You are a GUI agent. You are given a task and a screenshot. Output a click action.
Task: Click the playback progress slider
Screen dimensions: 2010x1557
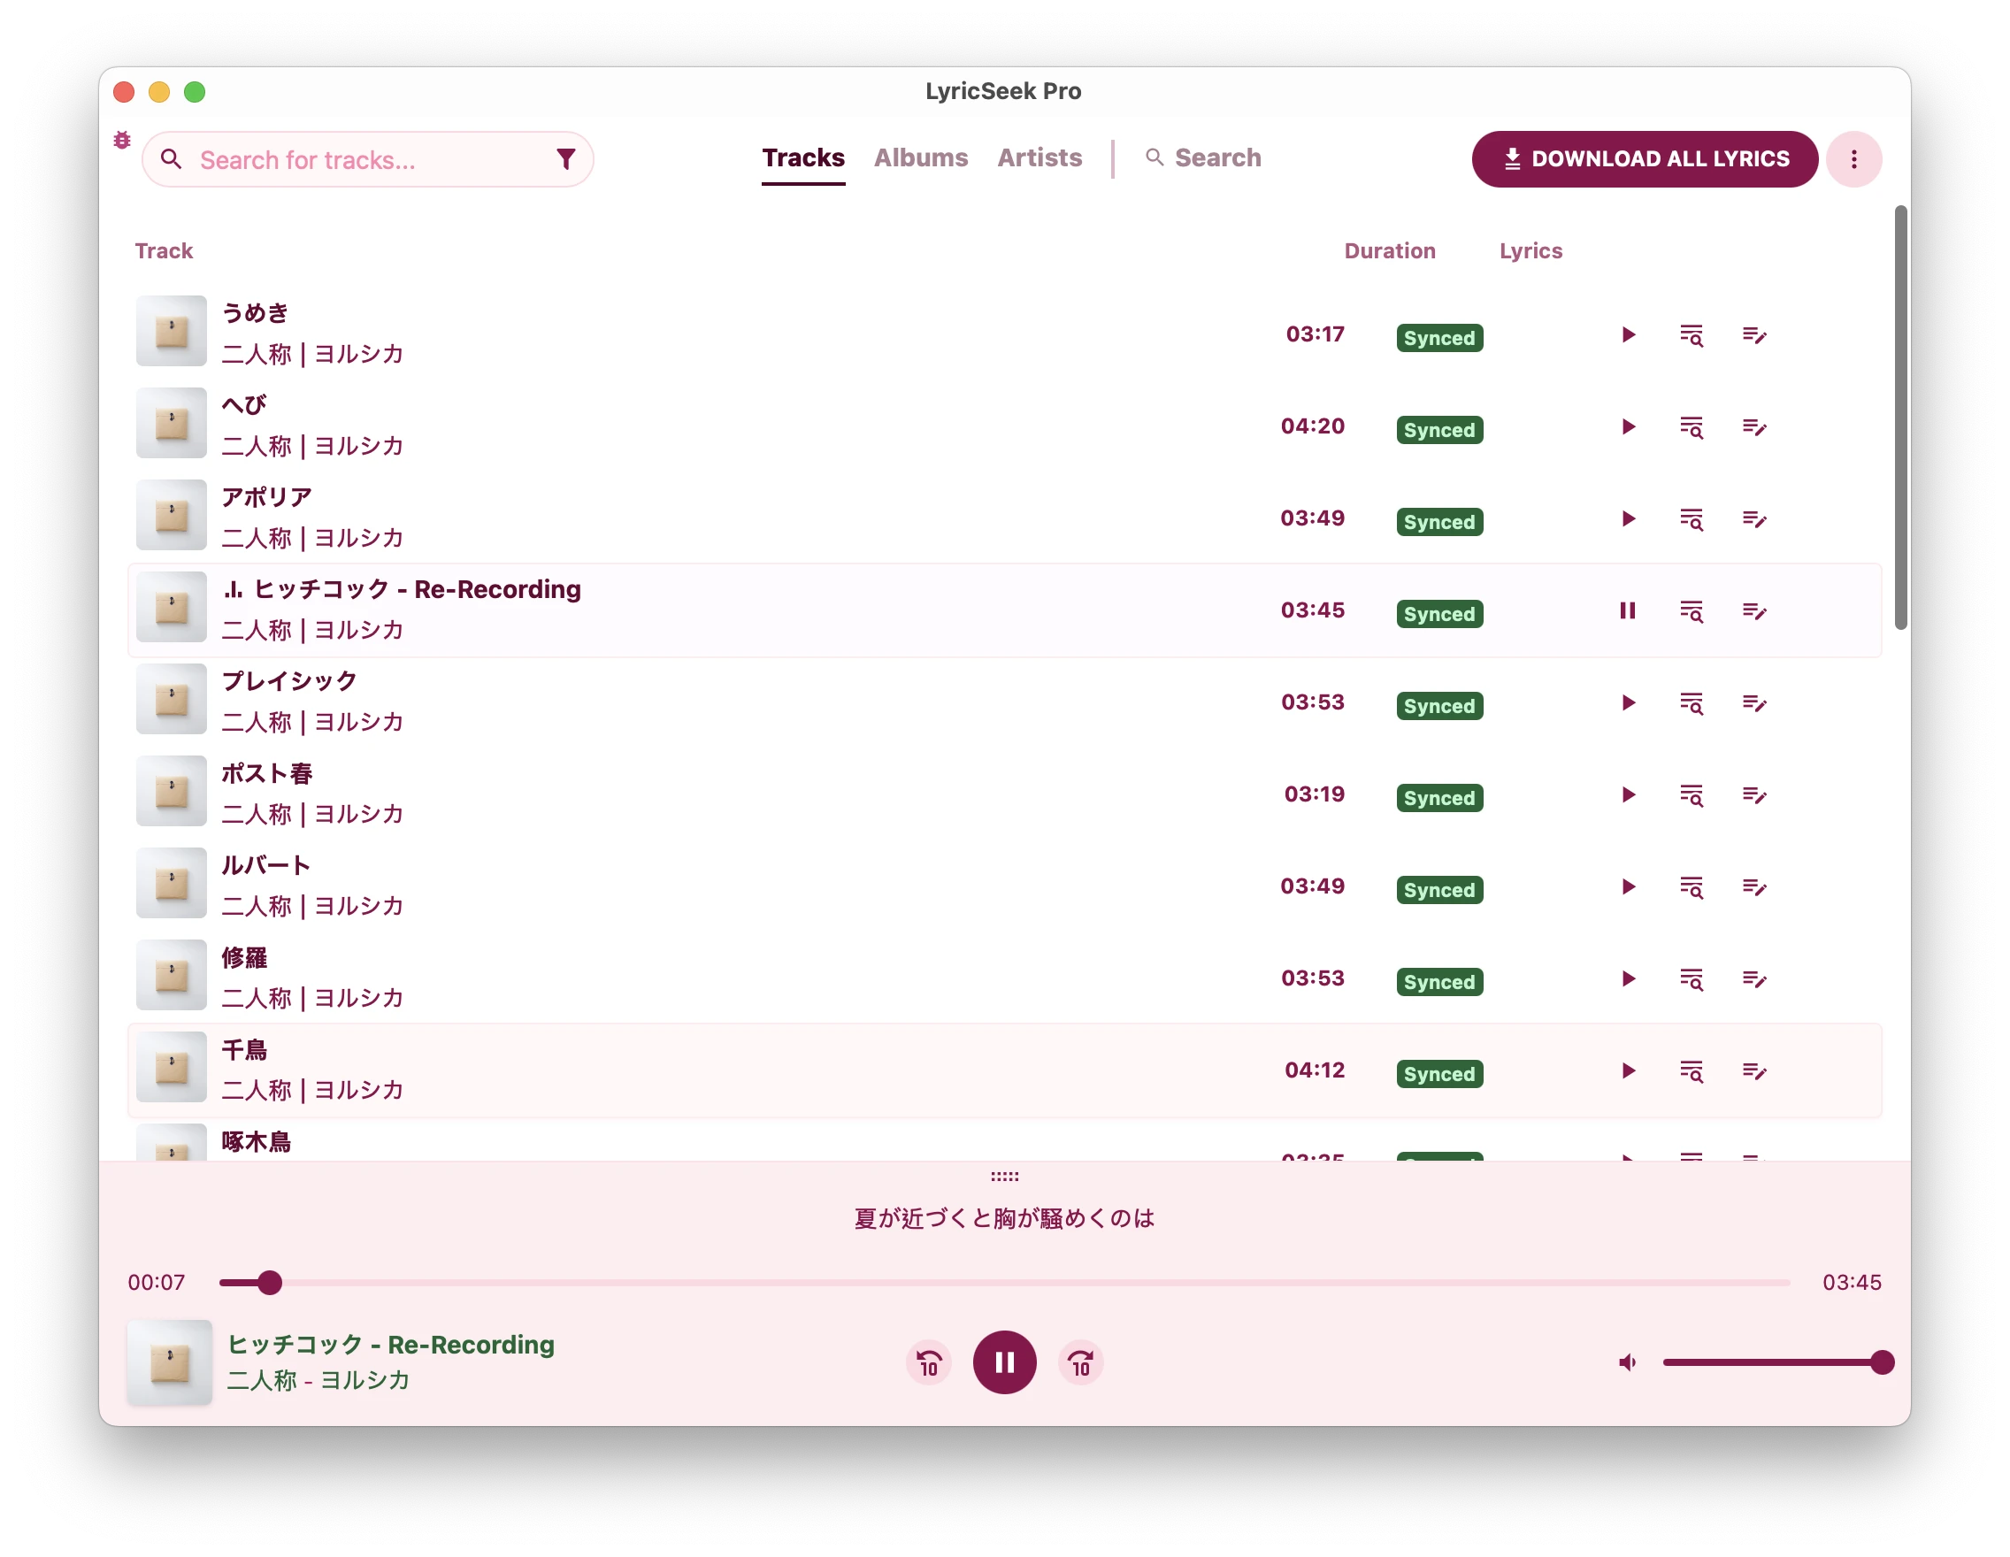1004,1283
